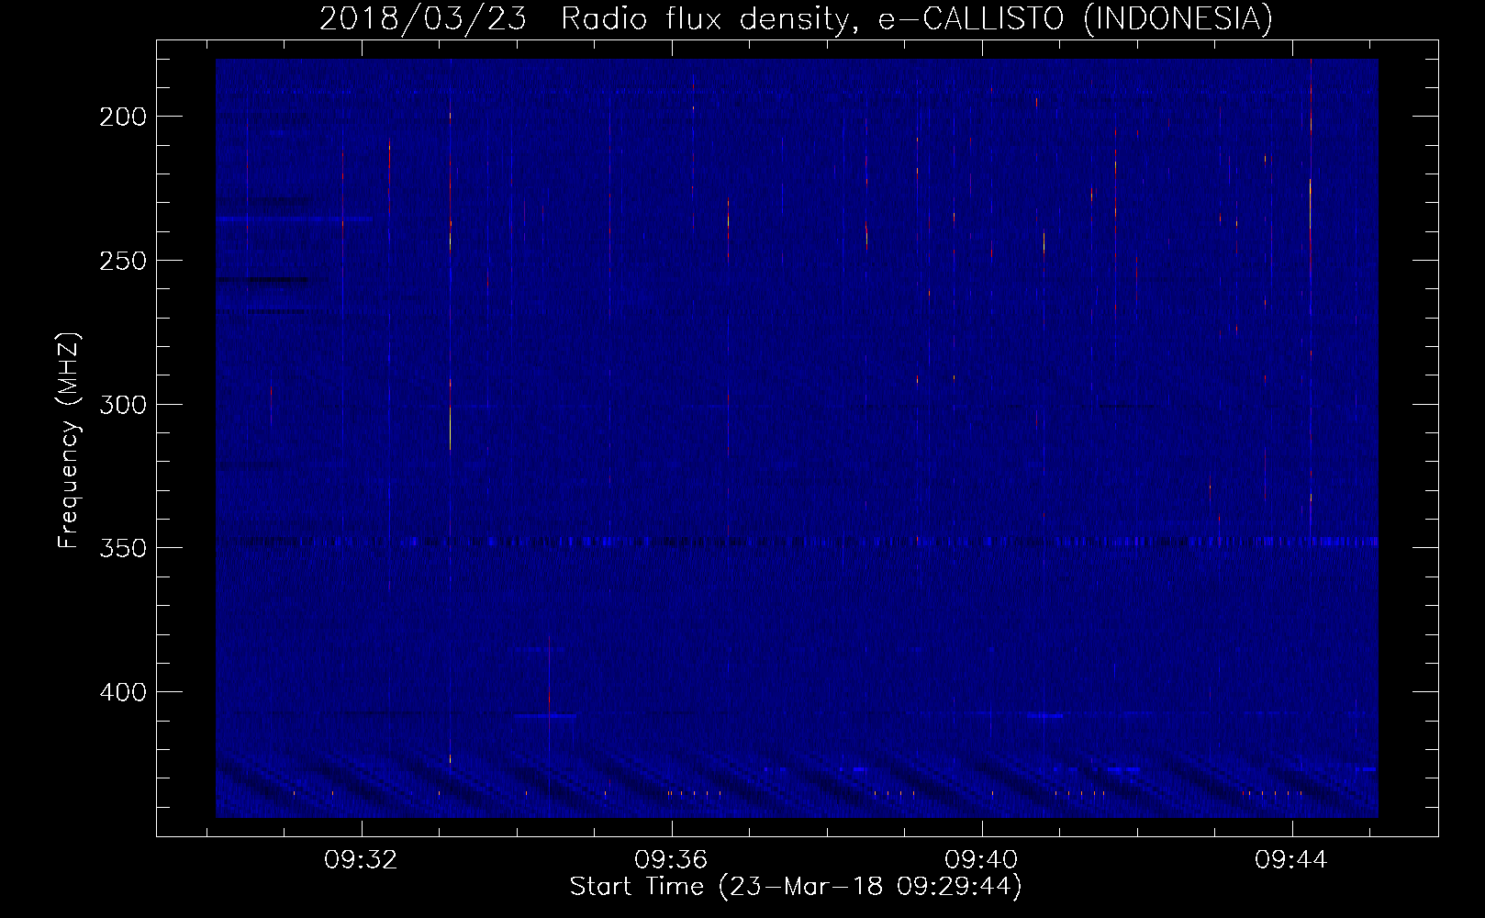Click the 09:32 time tick label
Screen dimensions: 1485x918
[361, 860]
